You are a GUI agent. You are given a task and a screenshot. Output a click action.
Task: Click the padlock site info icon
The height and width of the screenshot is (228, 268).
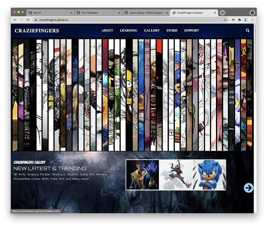point(36,20)
